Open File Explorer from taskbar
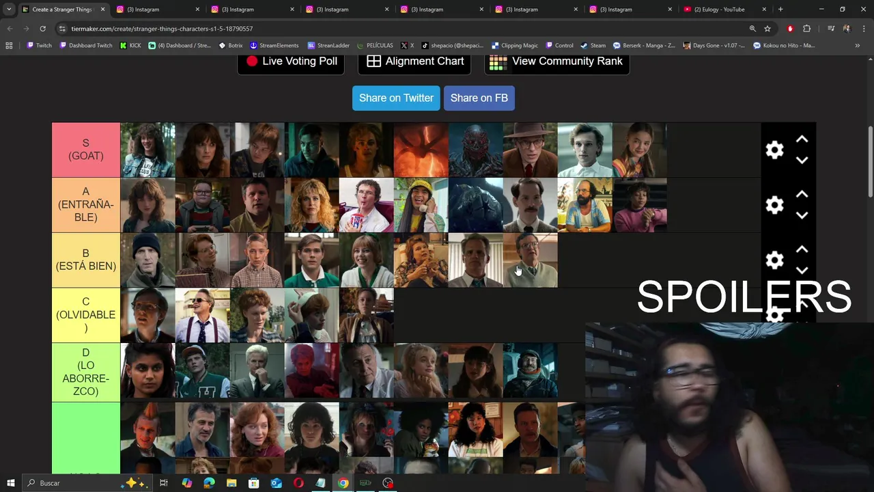 coord(231,483)
